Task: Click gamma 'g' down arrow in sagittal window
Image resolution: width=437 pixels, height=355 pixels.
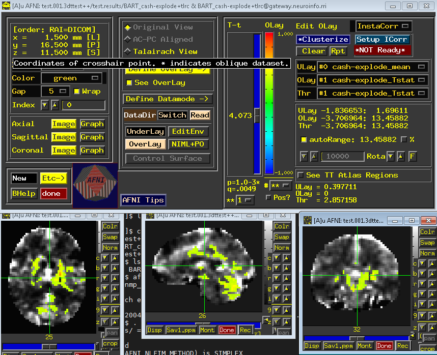Action: click(x=277, y=288)
